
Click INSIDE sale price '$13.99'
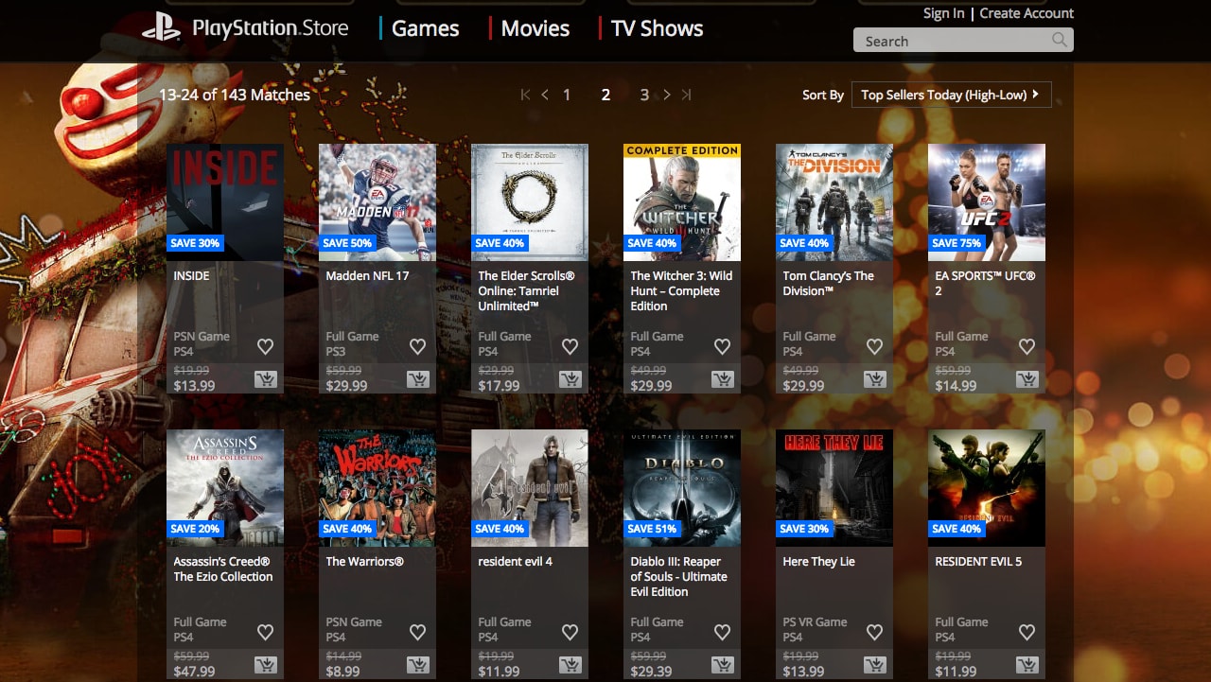pyautogui.click(x=195, y=386)
